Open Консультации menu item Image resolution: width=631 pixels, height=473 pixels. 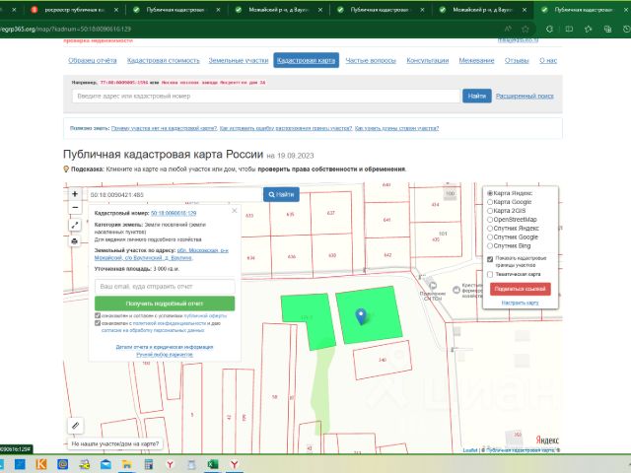click(427, 60)
